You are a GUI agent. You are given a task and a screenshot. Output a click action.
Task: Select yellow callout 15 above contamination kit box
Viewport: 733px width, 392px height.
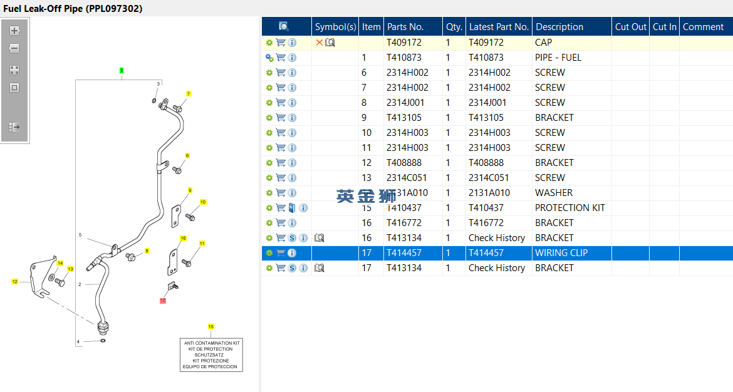click(x=211, y=327)
